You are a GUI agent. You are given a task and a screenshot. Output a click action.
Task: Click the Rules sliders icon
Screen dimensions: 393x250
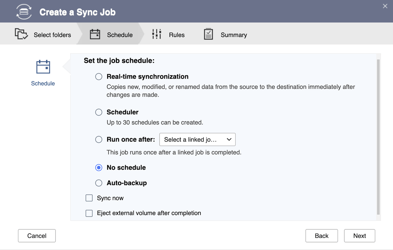(157, 34)
